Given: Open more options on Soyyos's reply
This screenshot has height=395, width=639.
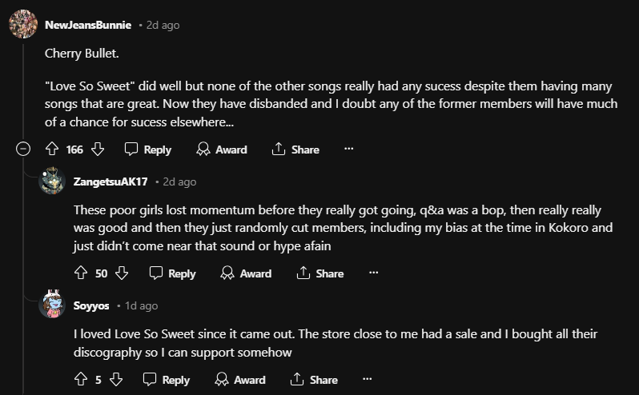Looking at the screenshot, I should [x=367, y=380].
